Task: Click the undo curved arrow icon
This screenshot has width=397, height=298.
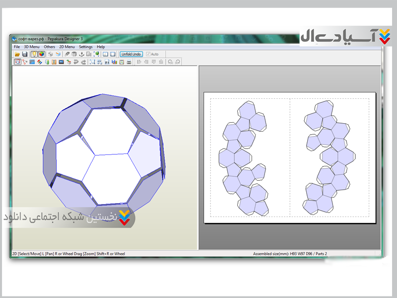Action: (x=76, y=62)
